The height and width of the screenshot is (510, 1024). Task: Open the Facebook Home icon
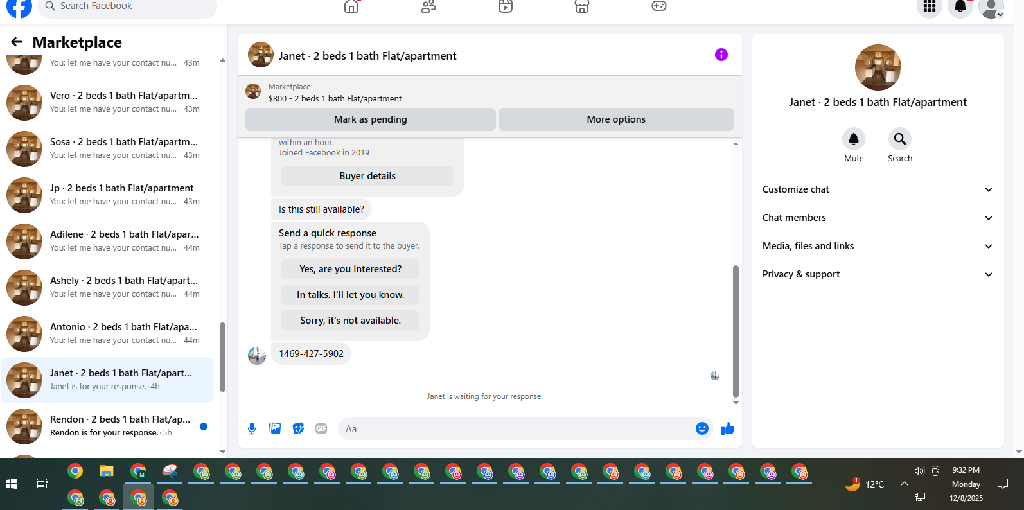[x=351, y=6]
